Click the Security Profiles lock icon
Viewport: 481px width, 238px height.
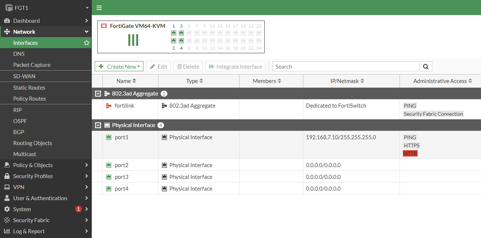click(x=7, y=176)
